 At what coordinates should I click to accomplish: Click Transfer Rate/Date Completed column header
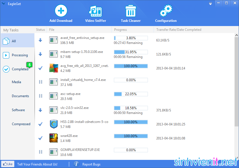179,30
